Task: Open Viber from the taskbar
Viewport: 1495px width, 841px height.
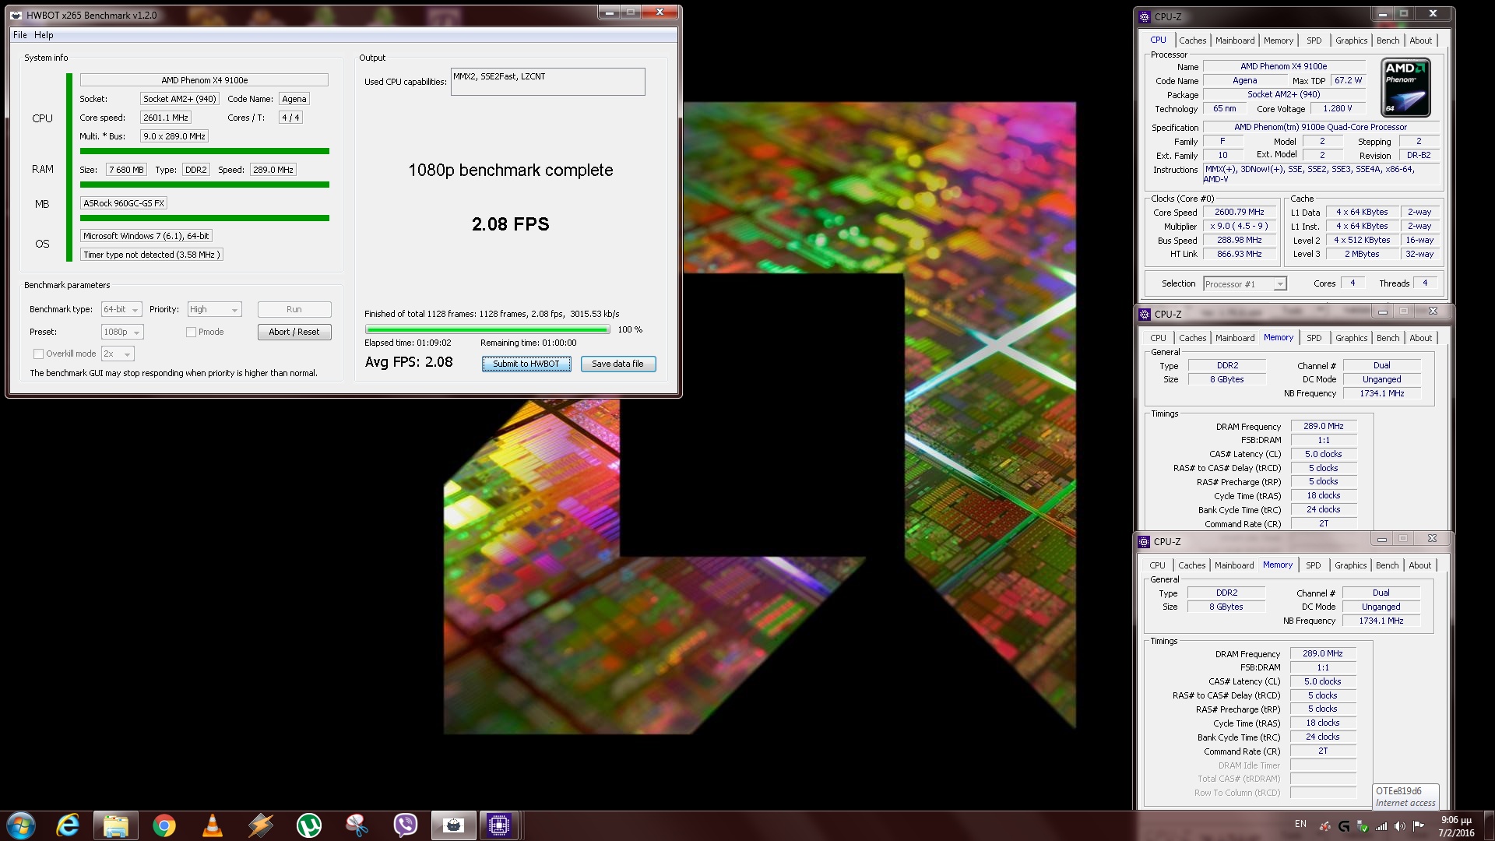Action: 406,825
